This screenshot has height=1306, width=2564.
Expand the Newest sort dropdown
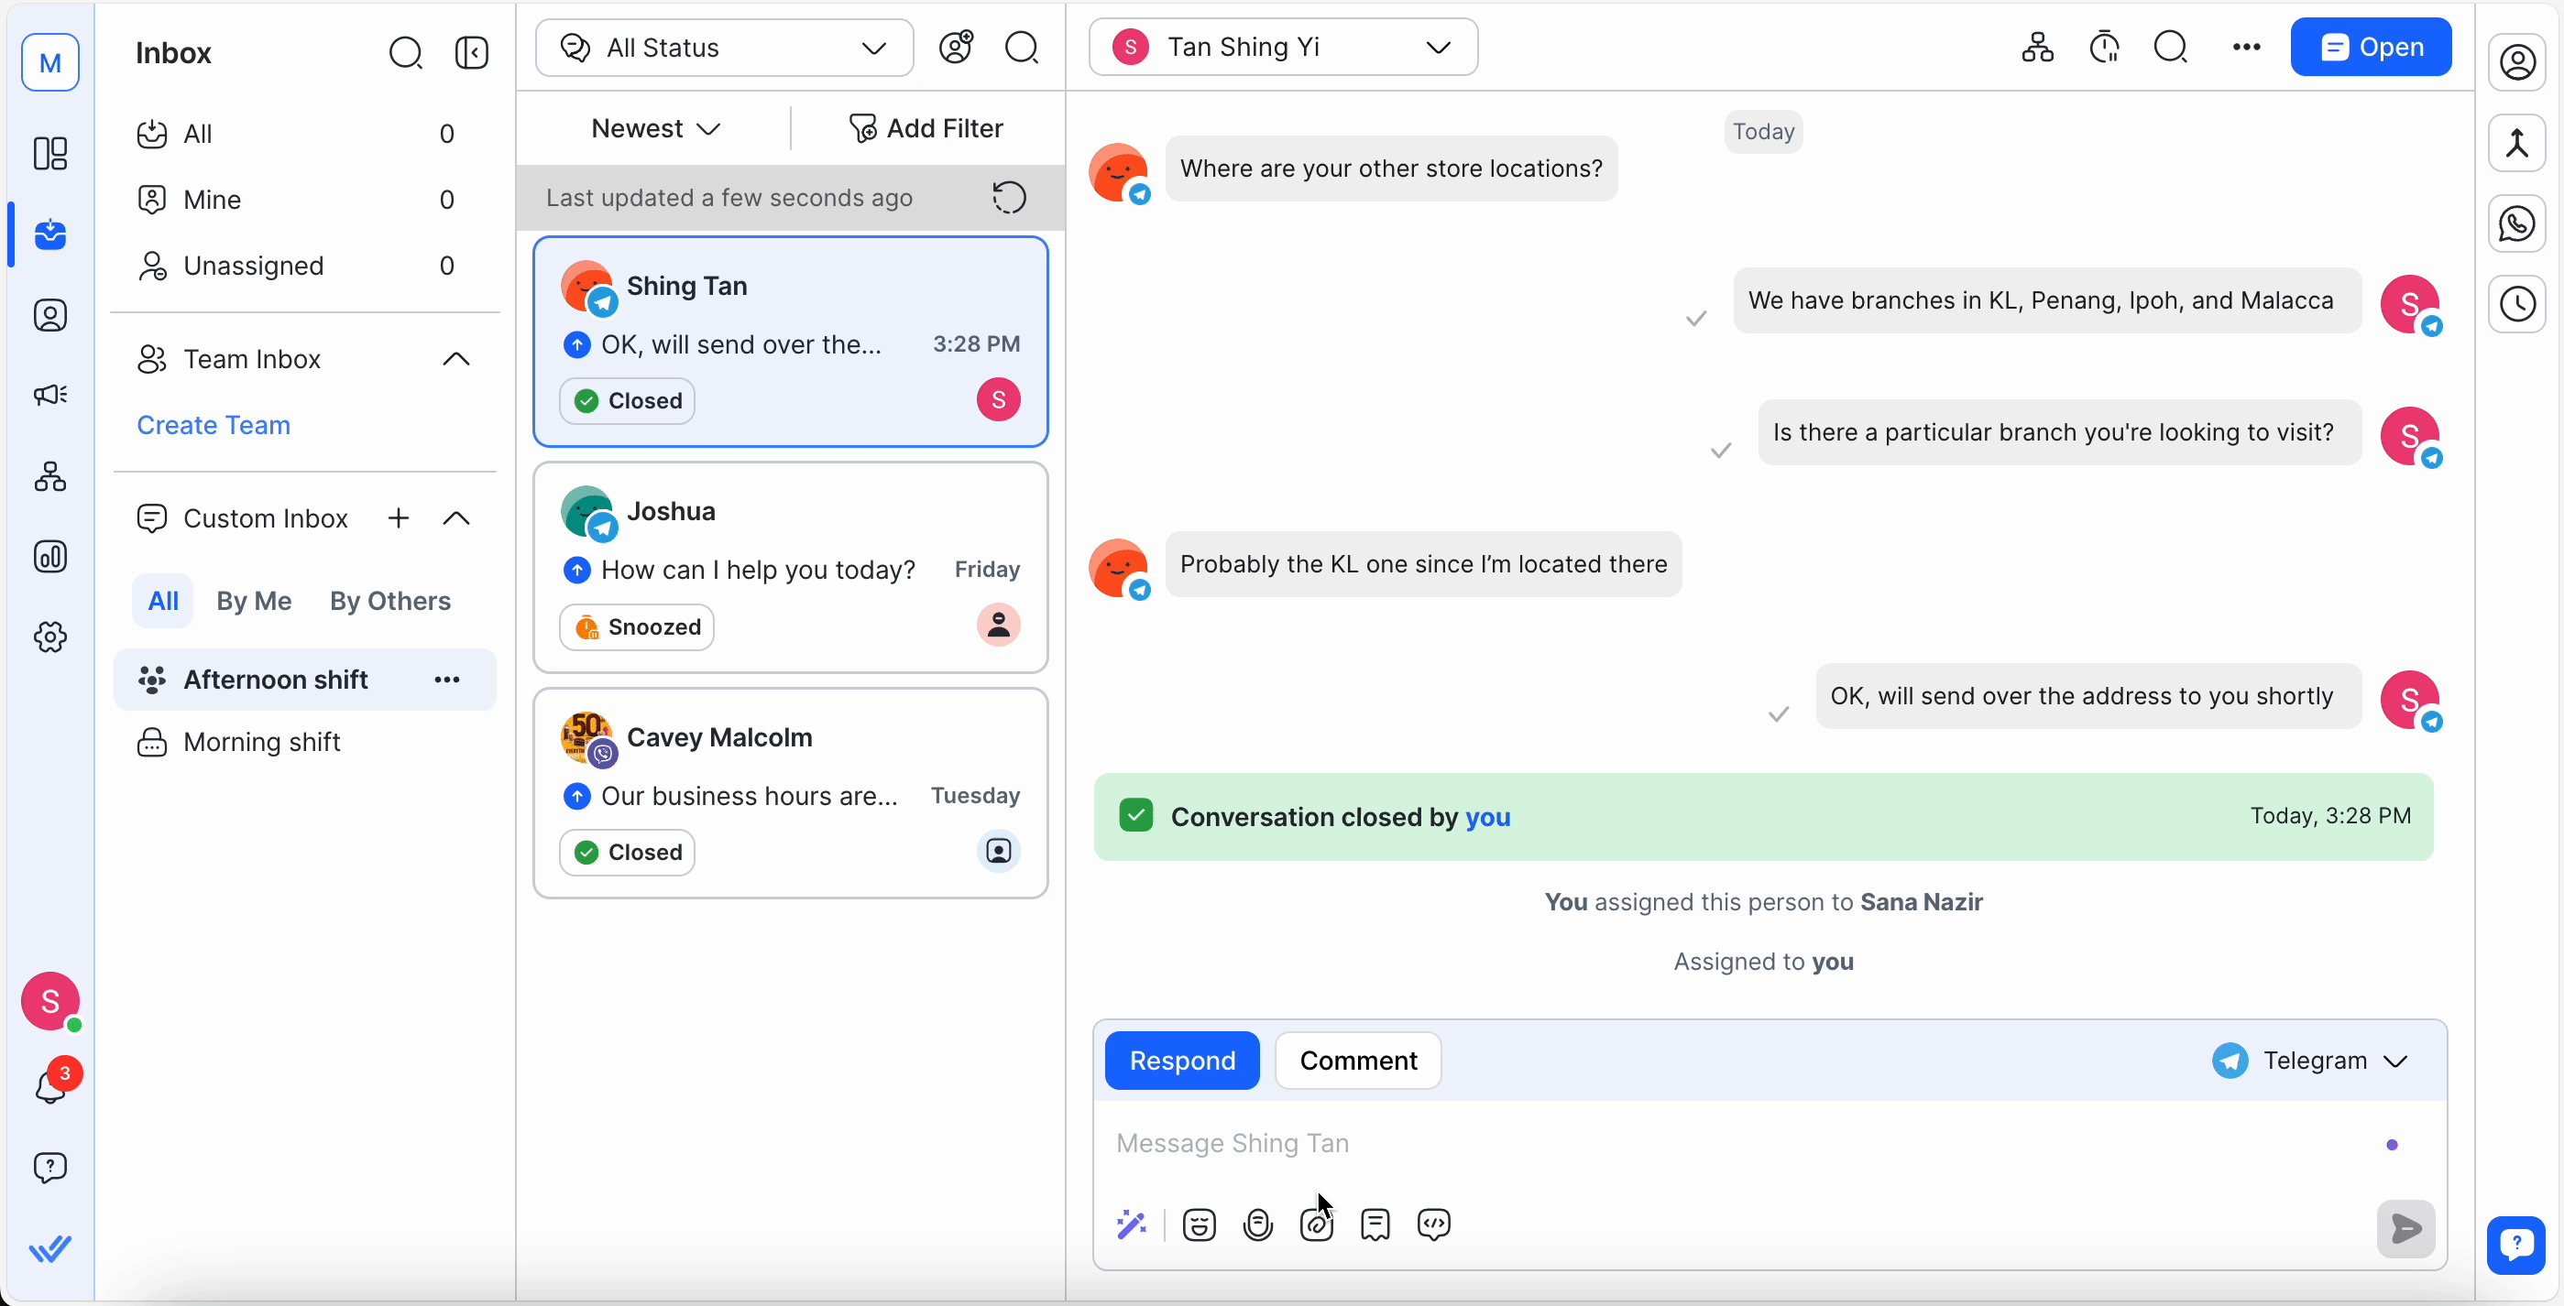[x=655, y=128]
